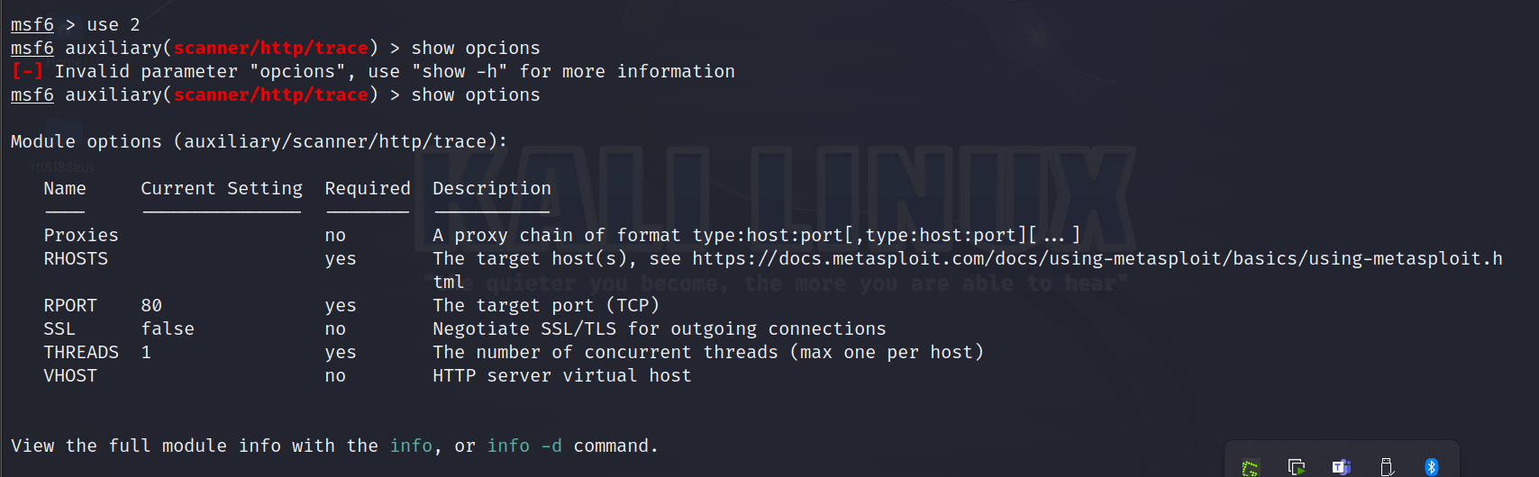The width and height of the screenshot is (1539, 477).
Task: Click the red [-] error marker
Action: pos(27,72)
